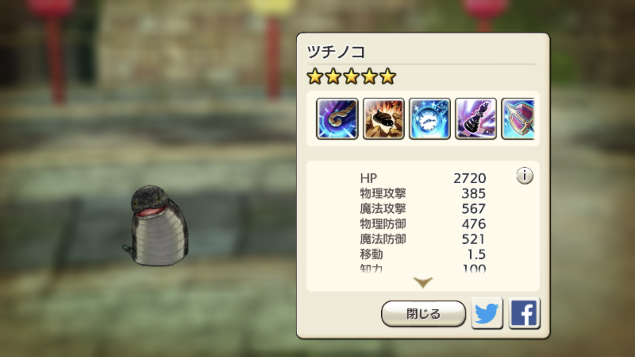The width and height of the screenshot is (635, 357).
Task: Tap the purple hooked tail skill icon
Action: pyautogui.click(x=337, y=119)
